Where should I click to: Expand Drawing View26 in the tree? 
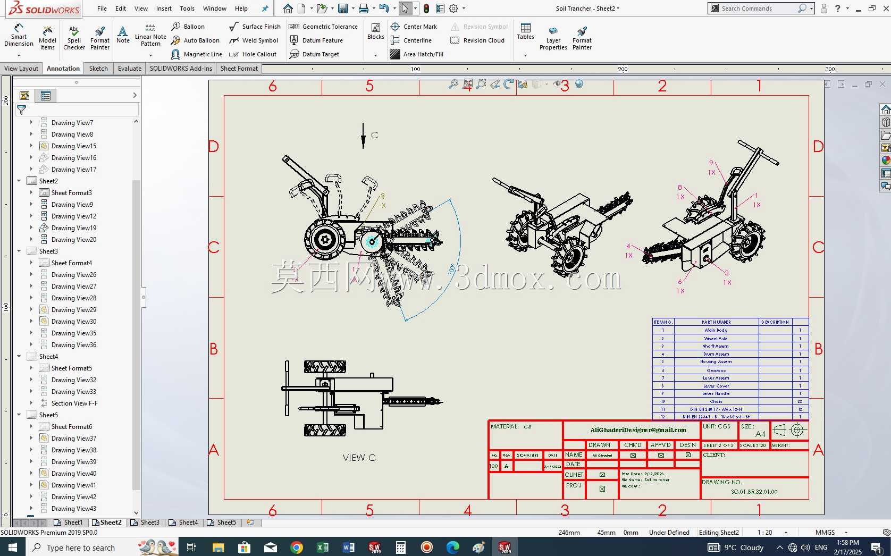point(31,275)
